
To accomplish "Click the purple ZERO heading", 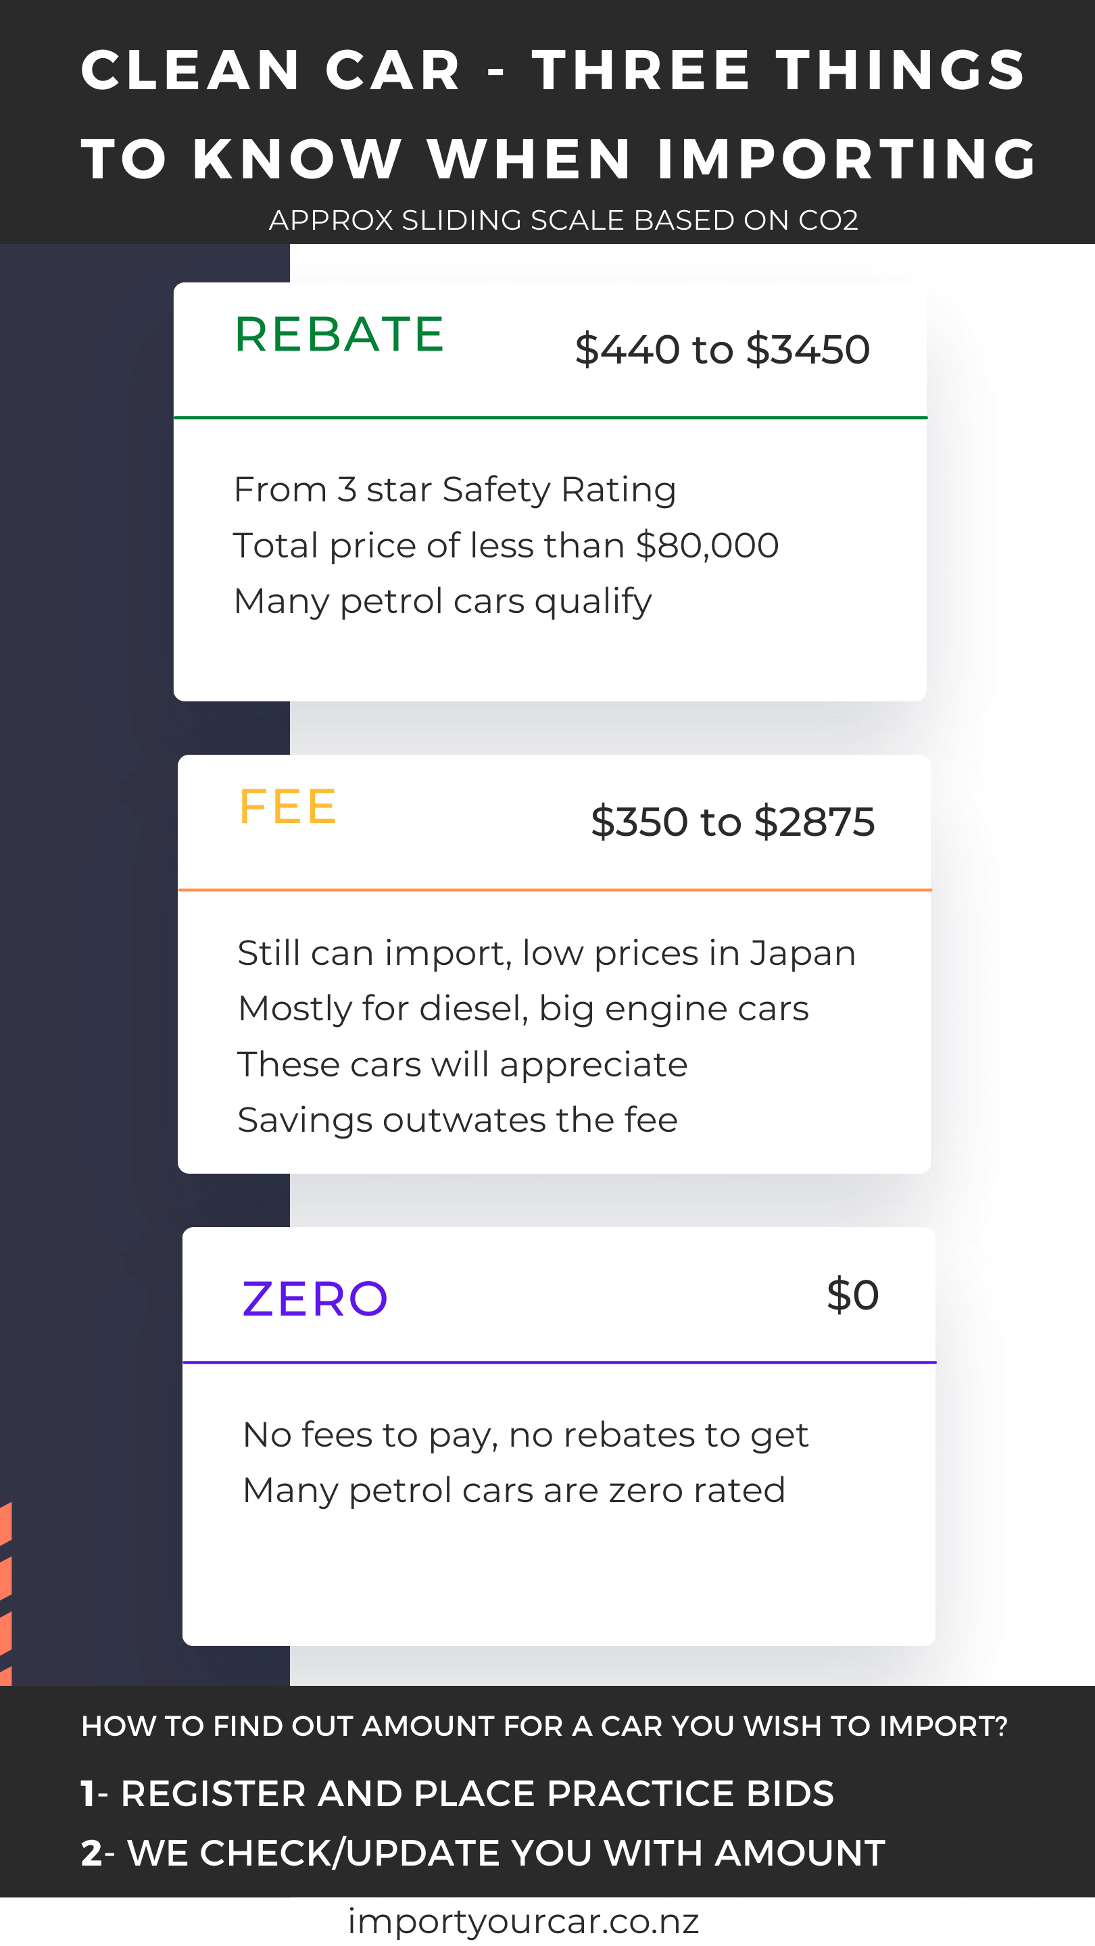I will 315,1299.
